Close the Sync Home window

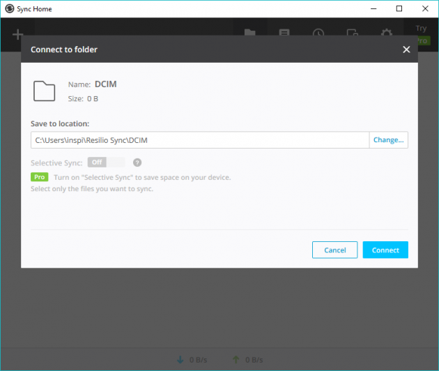point(425,8)
